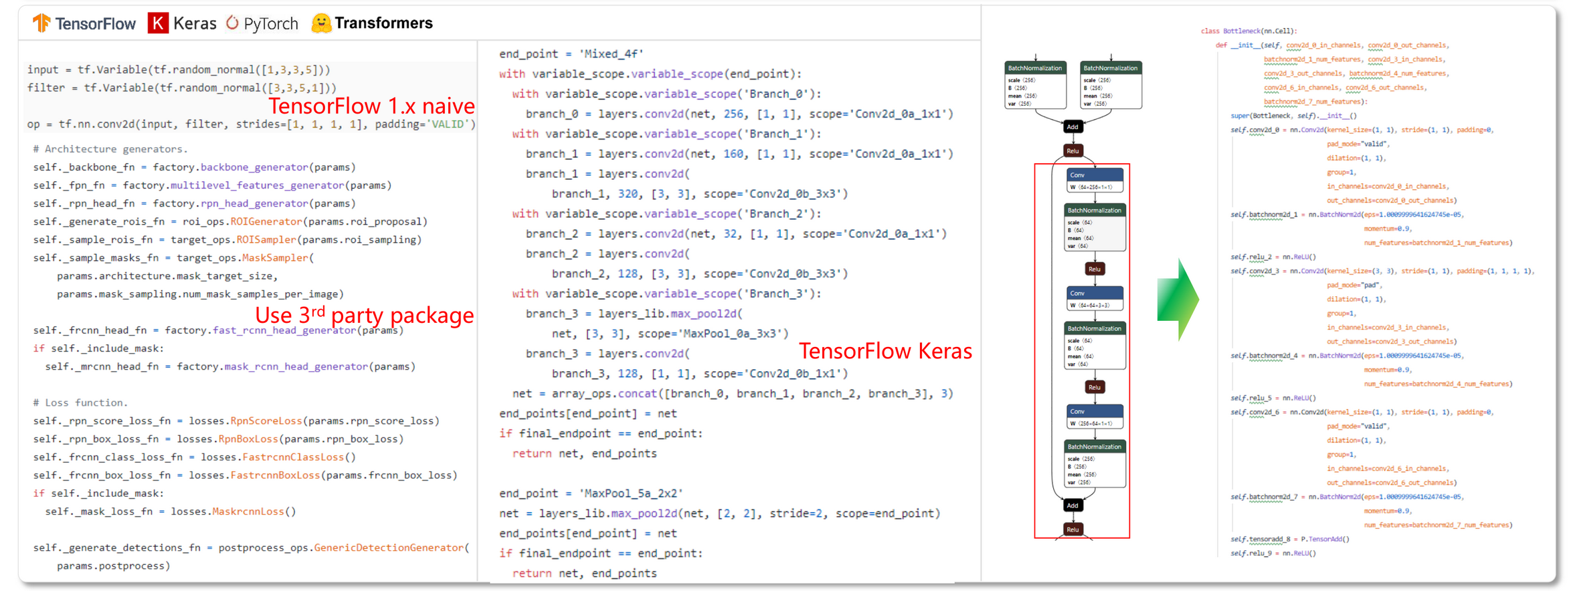Click the Transformers hugging face emoji icon
The height and width of the screenshot is (591, 1571).
click(x=321, y=23)
